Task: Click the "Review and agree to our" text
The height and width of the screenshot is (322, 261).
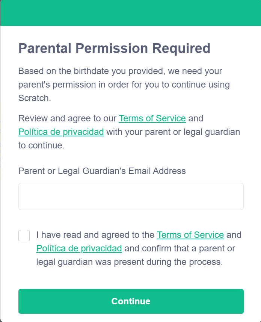Action: [68, 118]
